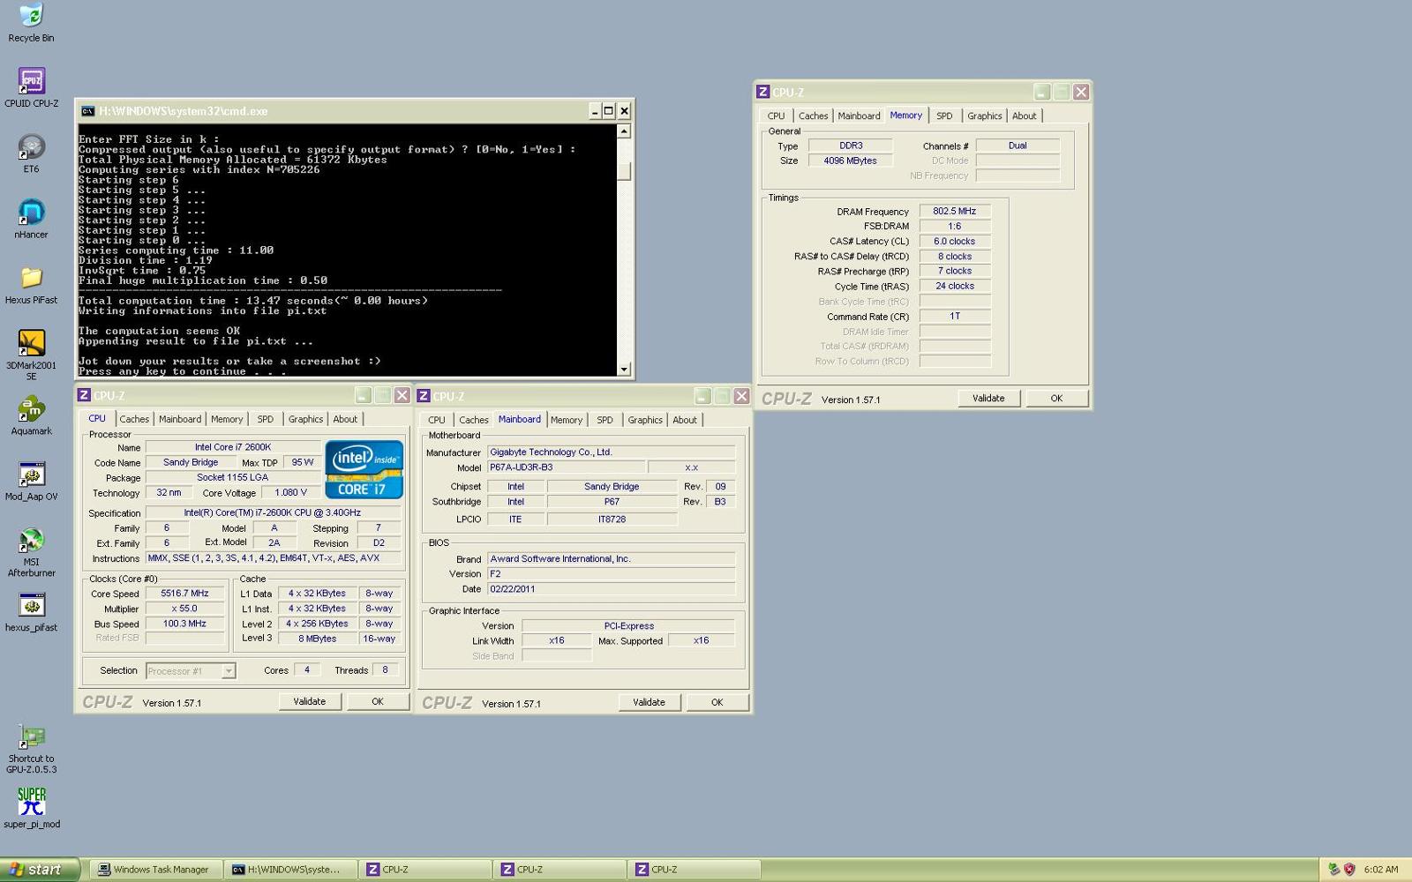
Task: Open Caches tab in Memory window
Action: [x=814, y=116]
